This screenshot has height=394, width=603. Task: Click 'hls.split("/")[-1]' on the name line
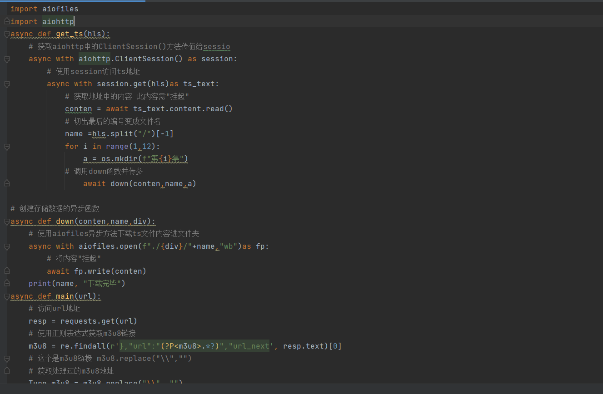pyautogui.click(x=133, y=134)
